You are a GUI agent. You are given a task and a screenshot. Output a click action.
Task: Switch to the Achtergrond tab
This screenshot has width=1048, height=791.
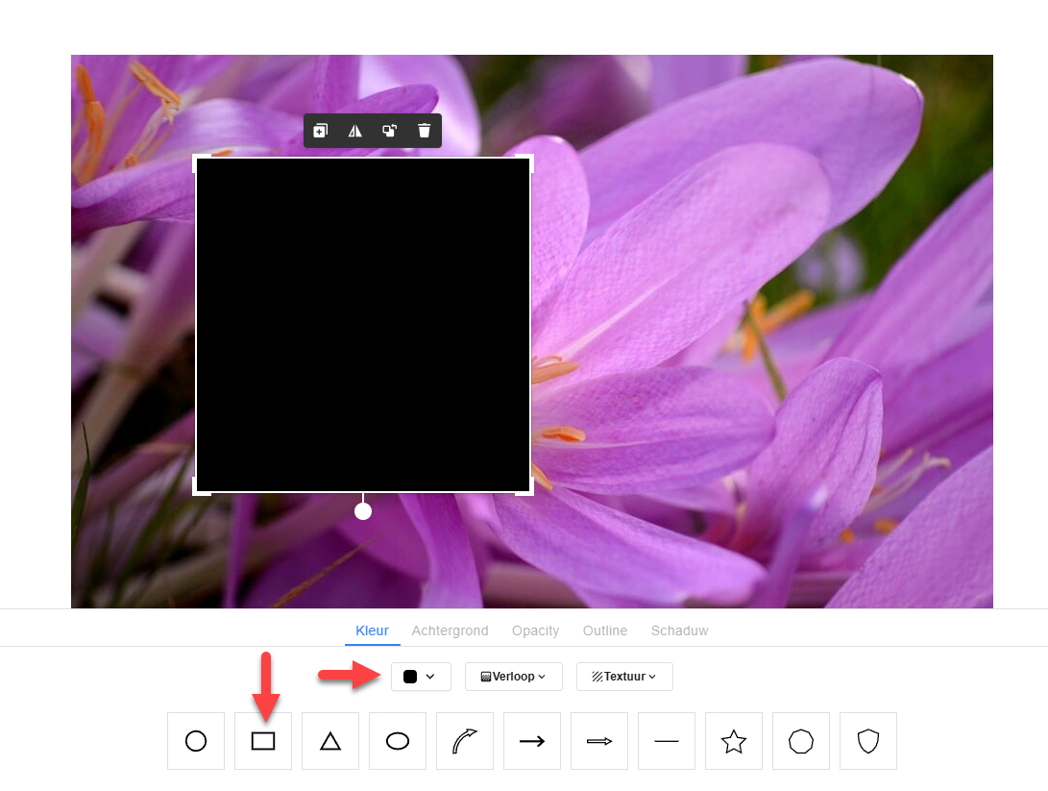(450, 630)
